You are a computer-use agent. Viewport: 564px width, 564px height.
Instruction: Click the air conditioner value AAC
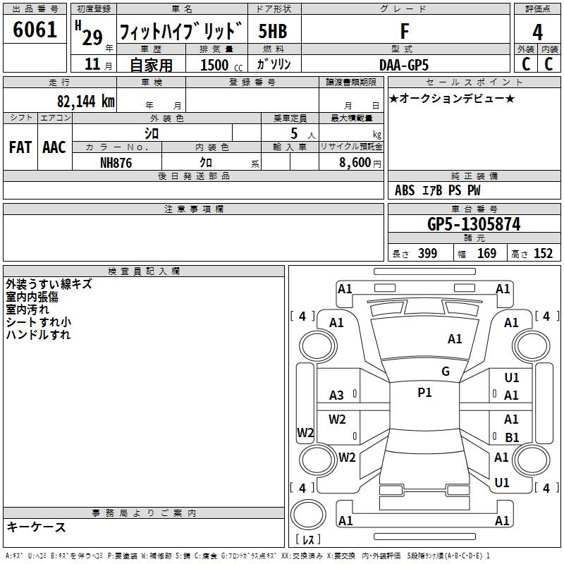(x=54, y=147)
